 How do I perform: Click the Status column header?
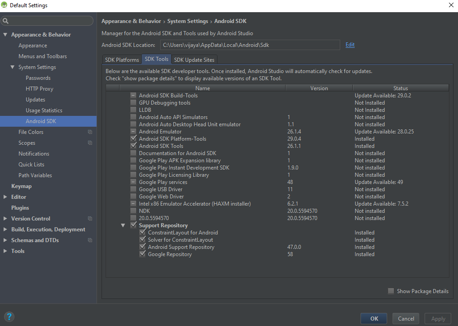[400, 88]
